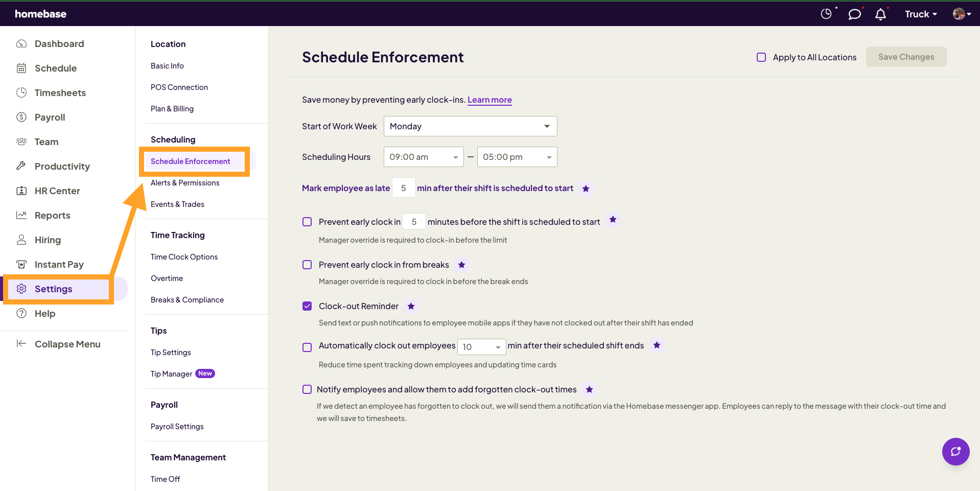
Task: Open the Start of Work Week dropdown
Action: [470, 126]
